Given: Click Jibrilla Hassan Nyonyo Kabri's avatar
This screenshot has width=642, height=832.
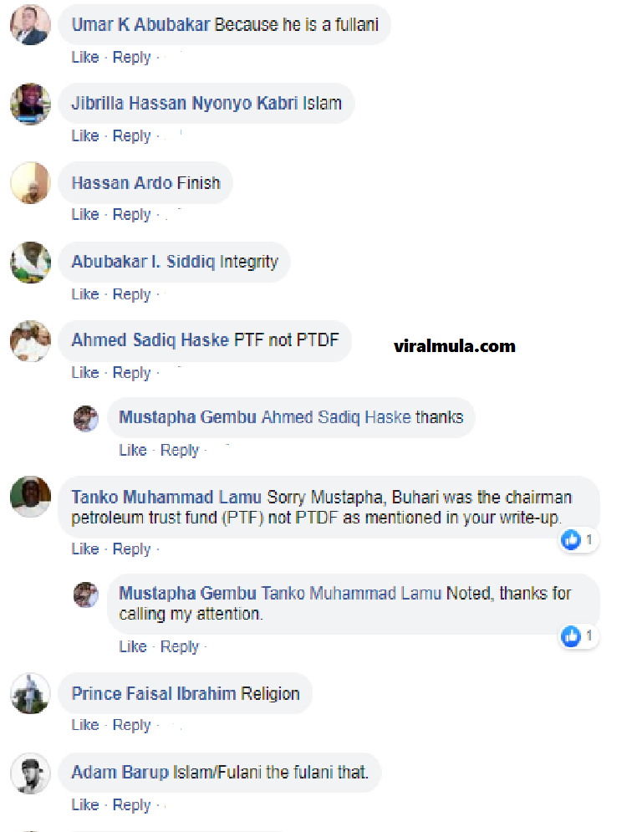Looking at the screenshot, I should 30,104.
